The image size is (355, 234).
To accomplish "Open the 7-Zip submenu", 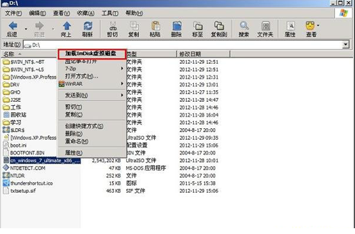I will (91, 68).
